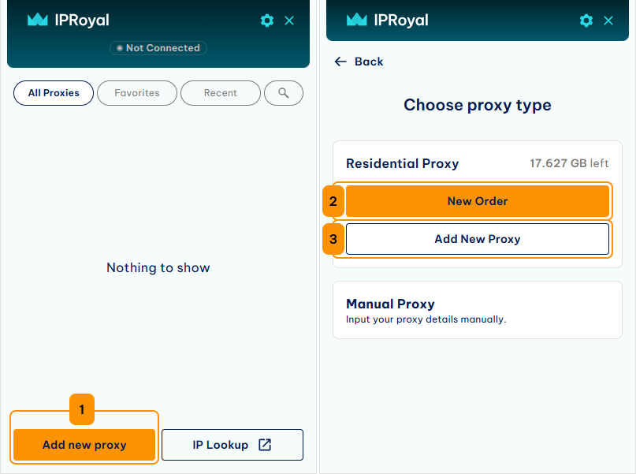This screenshot has width=636, height=474.
Task: Close the right IPRoyal panel
Action: point(608,21)
